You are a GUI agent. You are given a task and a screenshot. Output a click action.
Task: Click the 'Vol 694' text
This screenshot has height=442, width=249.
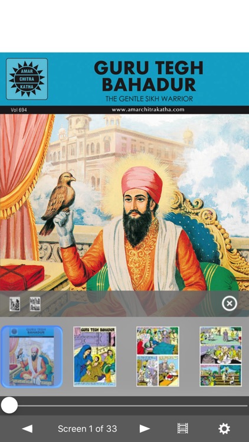click(19, 110)
